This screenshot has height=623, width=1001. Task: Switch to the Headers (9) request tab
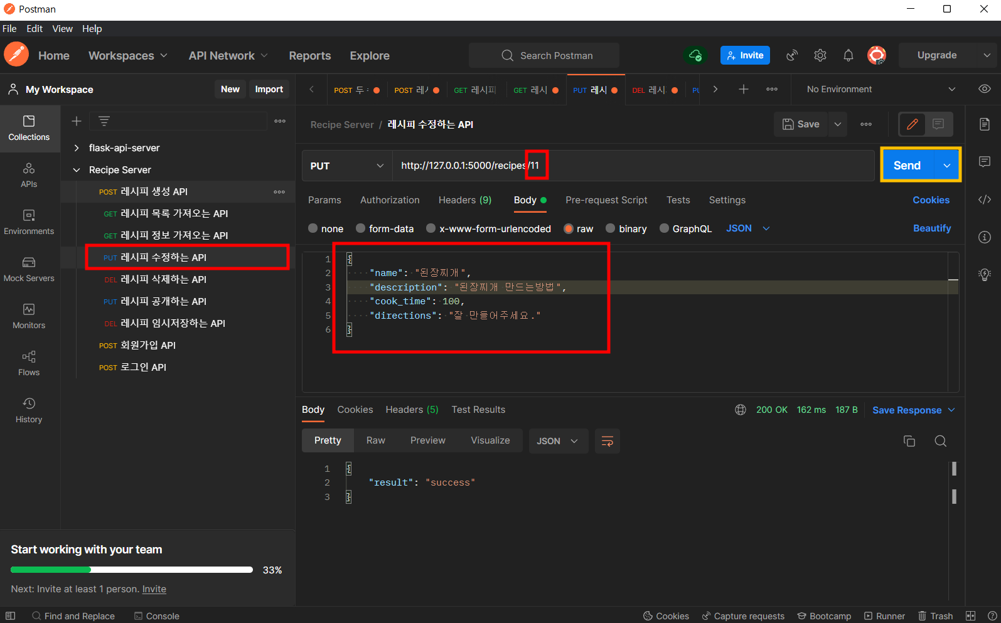point(465,200)
